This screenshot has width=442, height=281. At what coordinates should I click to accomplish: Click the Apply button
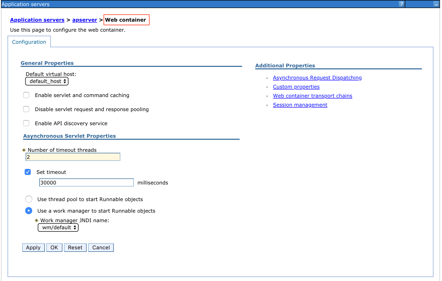point(33,247)
